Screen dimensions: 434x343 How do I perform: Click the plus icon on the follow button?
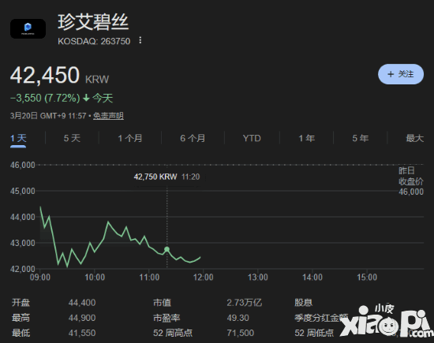391,74
